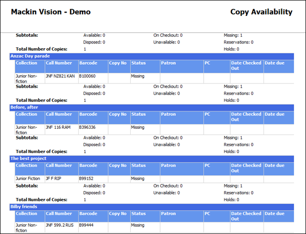Select the 'Before, after' title bar
This screenshot has width=306, height=234.
coord(152,107)
